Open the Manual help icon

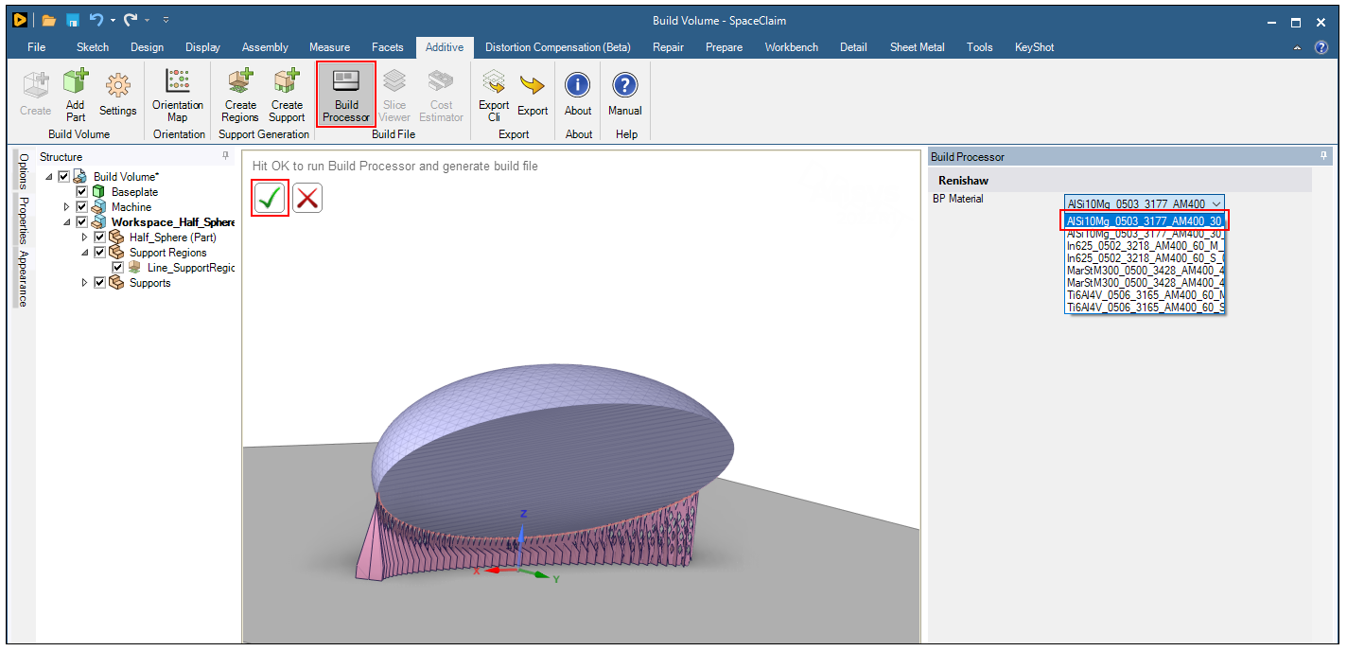coord(625,94)
